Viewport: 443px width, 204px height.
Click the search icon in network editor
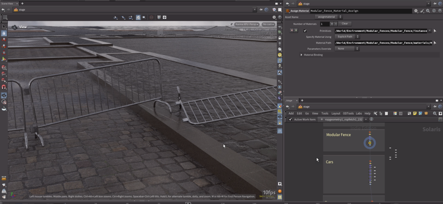[435, 113]
